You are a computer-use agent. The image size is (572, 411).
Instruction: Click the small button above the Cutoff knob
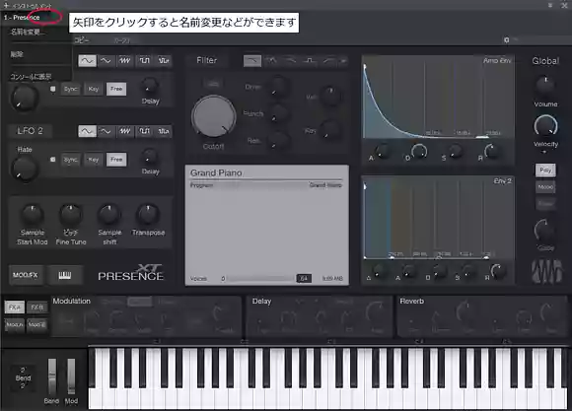(x=213, y=84)
